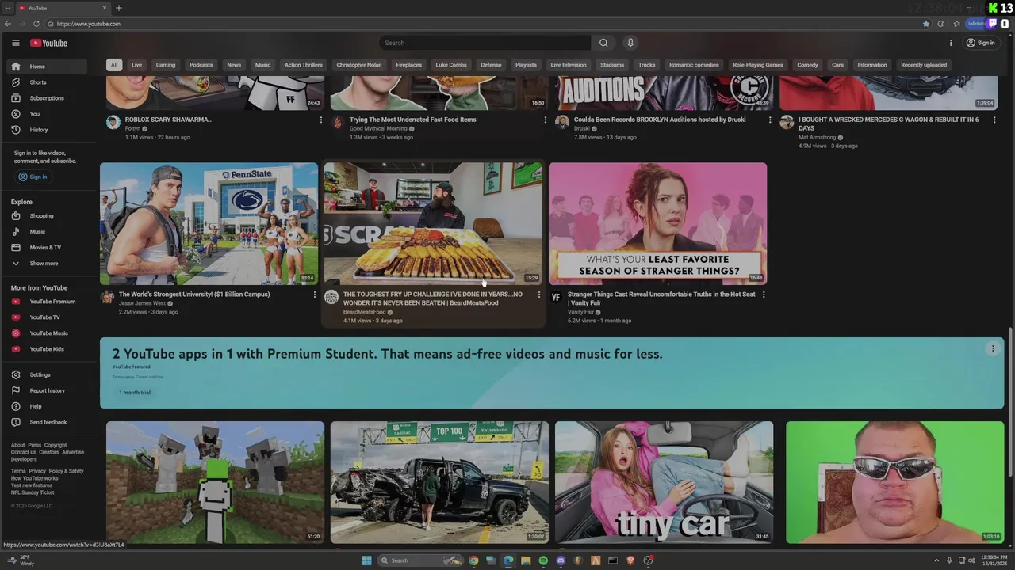Open the Privacy footer link
This screenshot has width=1015, height=570.
[x=37, y=471]
